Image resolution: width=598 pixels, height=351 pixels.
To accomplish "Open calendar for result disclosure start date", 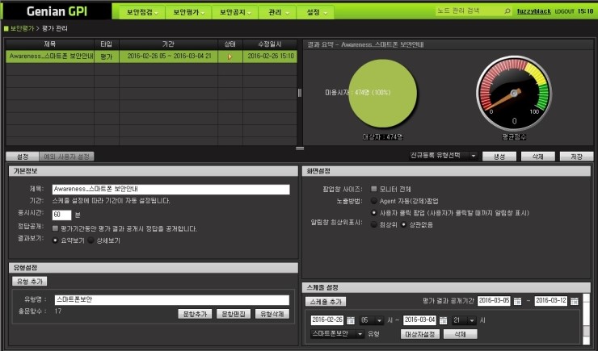I will [x=517, y=301].
